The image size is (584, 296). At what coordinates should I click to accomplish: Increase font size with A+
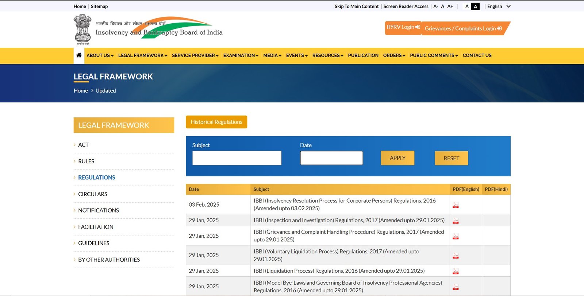click(x=450, y=7)
